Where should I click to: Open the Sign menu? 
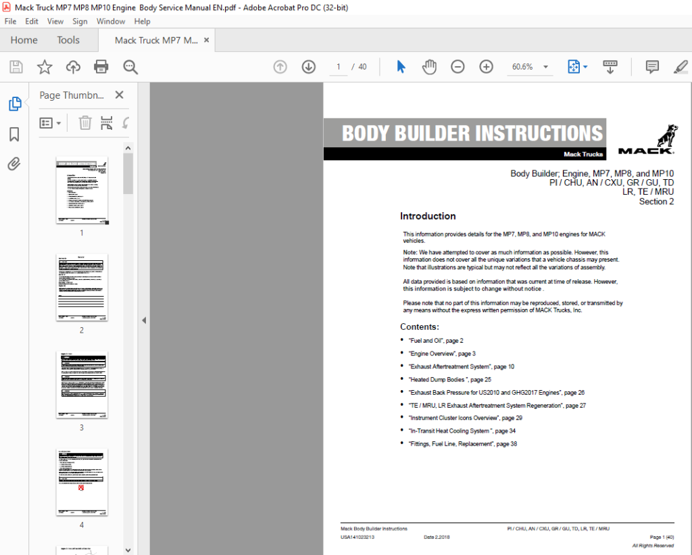click(x=80, y=21)
